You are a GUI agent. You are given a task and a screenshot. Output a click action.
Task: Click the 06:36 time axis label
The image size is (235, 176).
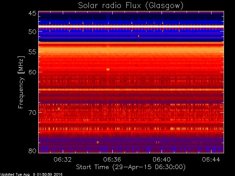click(112, 159)
